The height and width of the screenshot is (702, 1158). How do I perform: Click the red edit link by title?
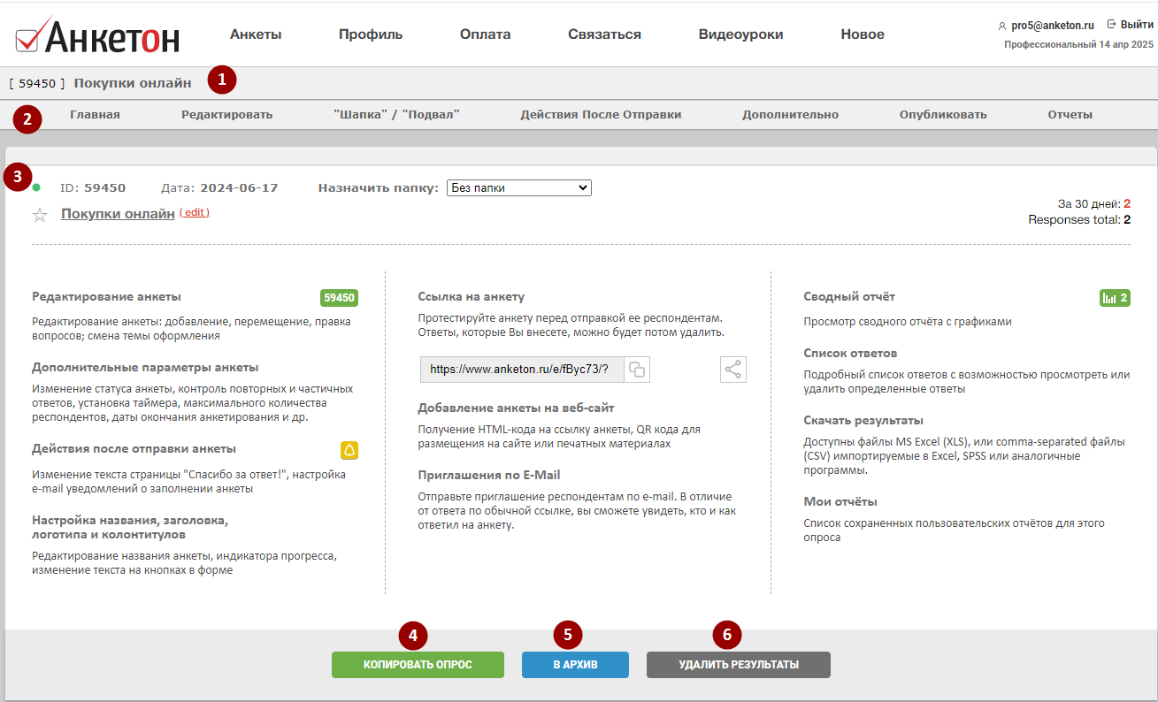[x=195, y=213]
